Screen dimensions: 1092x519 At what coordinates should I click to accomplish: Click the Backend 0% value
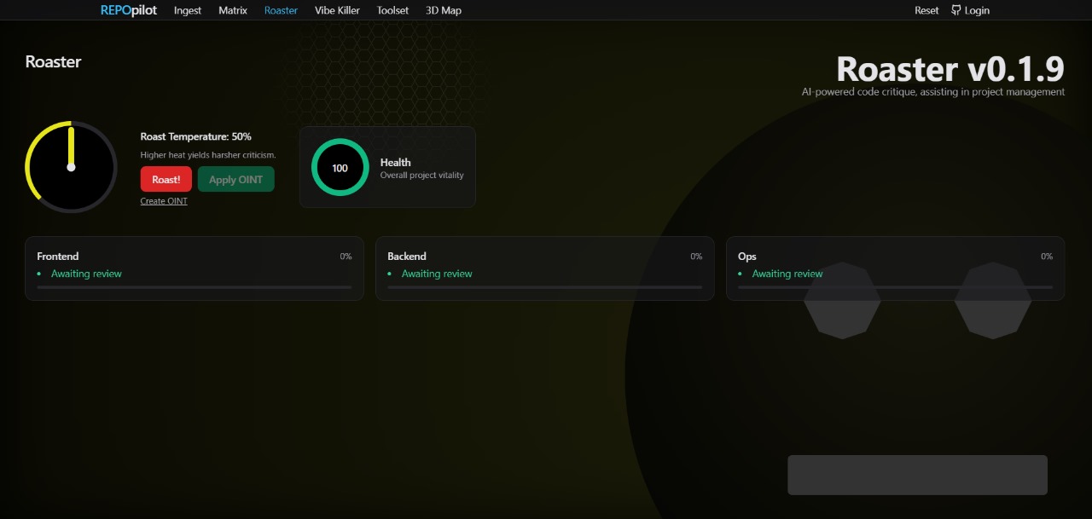(697, 257)
